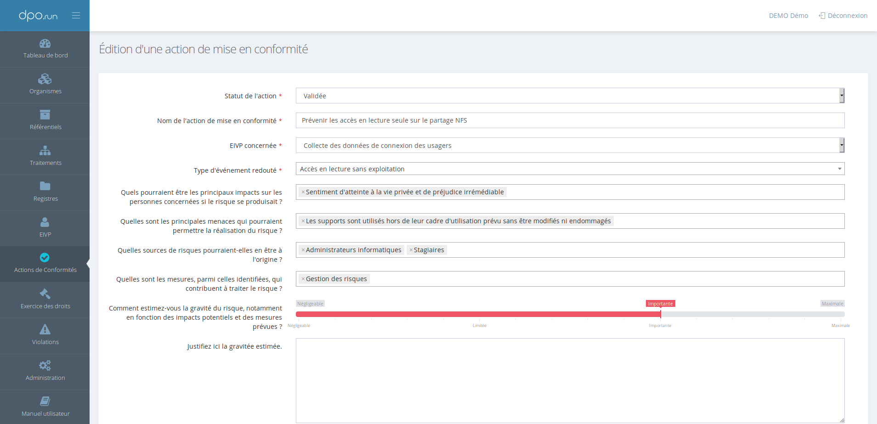
Task: Open the principaux impacts multi-select field
Action: tap(570, 192)
